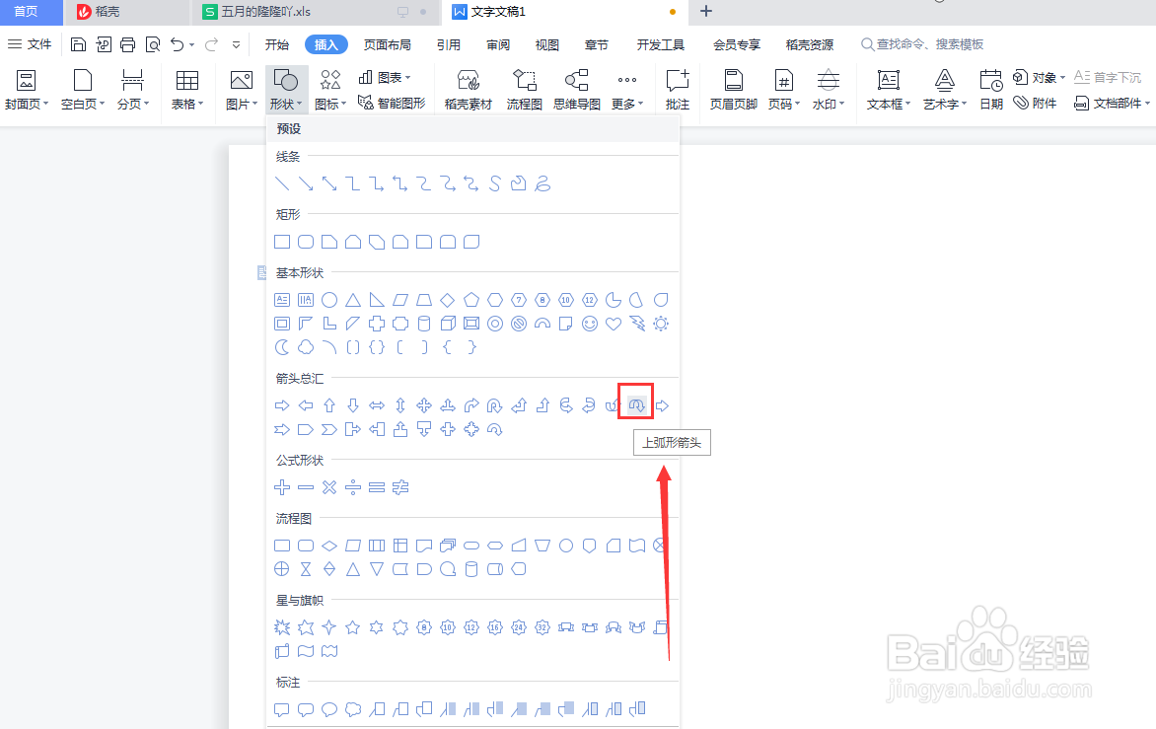Select the 上弧形箭头 curved arrow shape

coord(635,403)
